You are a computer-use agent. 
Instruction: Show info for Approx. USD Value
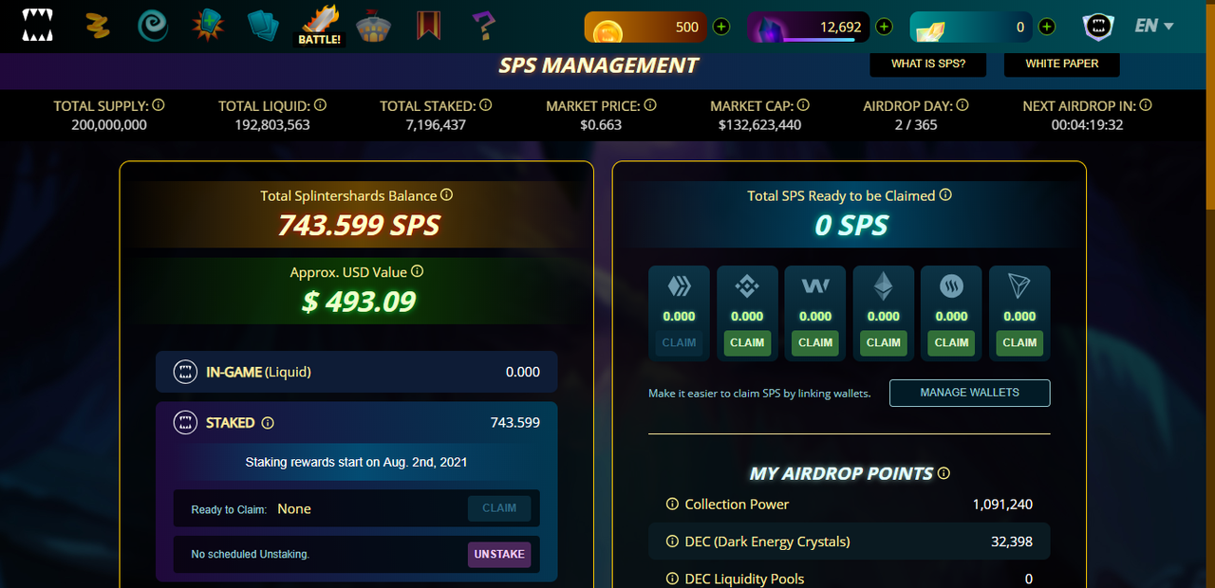[x=417, y=271]
